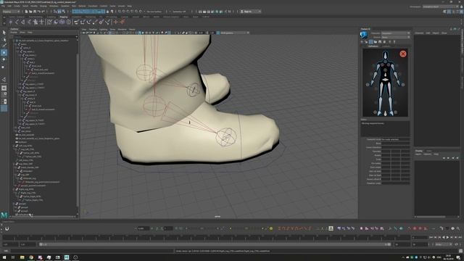Click the orange plus shelf icon

pos(116,22)
